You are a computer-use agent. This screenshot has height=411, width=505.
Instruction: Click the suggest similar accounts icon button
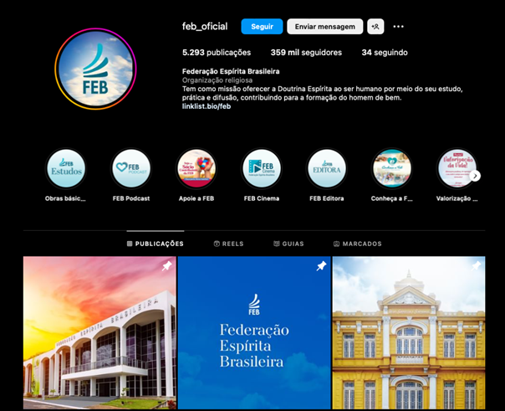tap(375, 27)
